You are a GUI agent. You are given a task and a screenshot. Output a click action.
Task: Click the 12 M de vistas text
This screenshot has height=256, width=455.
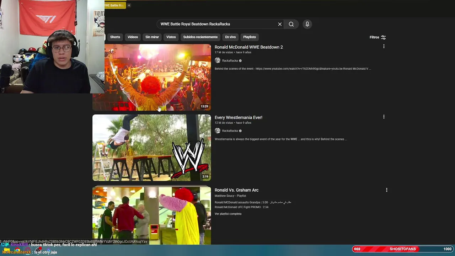click(224, 123)
